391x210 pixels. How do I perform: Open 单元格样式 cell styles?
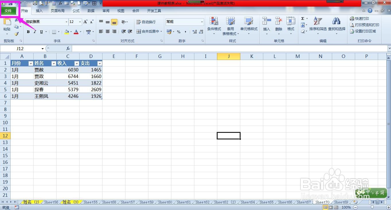click(x=249, y=26)
